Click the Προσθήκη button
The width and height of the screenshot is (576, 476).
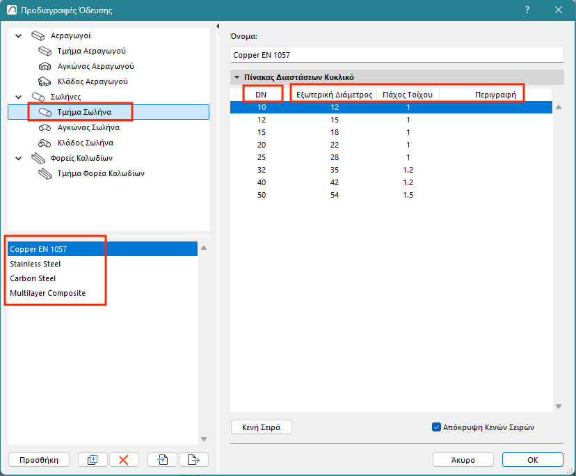[38, 460]
